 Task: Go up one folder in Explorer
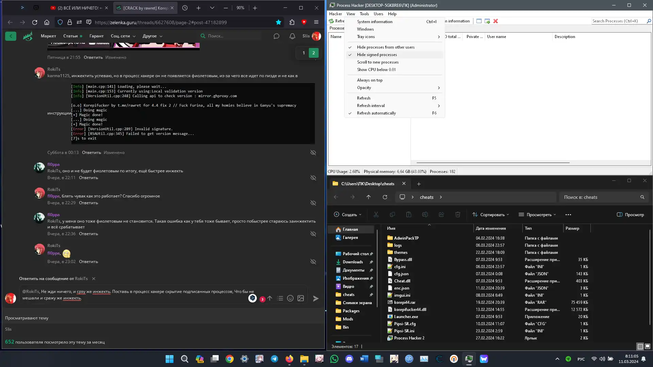click(x=368, y=197)
